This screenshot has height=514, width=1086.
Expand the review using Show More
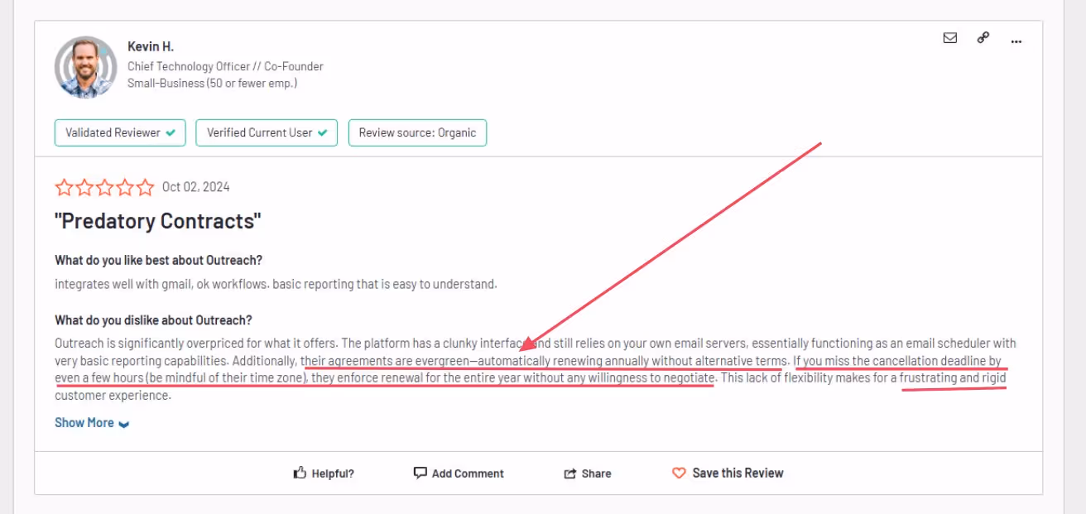(x=84, y=422)
